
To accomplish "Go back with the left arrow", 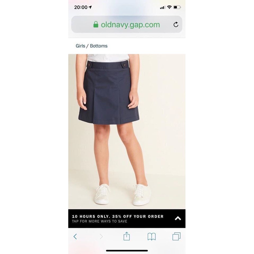I will coord(75,237).
